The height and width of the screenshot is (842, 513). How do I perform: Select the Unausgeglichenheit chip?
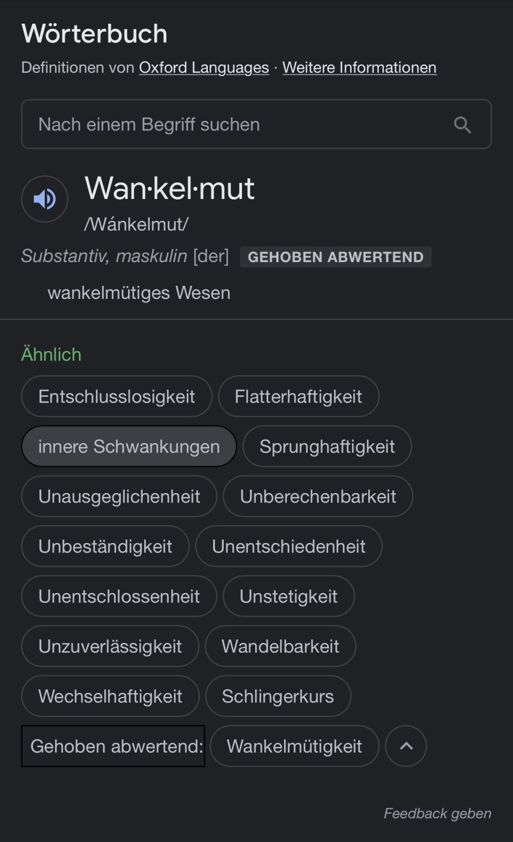119,496
